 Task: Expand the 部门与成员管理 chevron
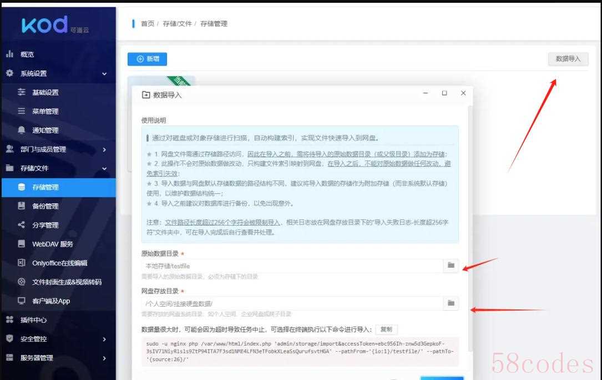coord(104,149)
